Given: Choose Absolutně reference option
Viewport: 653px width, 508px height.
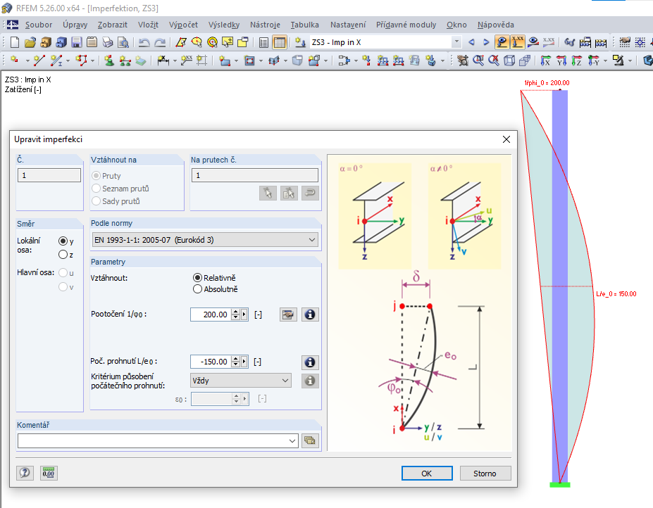Looking at the screenshot, I should [197, 289].
